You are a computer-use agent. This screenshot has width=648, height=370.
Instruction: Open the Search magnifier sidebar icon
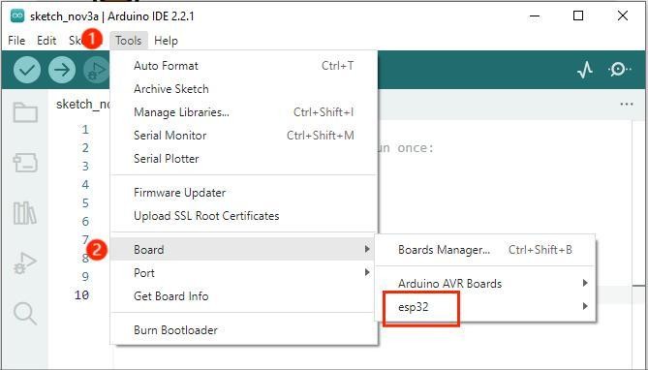(x=25, y=314)
